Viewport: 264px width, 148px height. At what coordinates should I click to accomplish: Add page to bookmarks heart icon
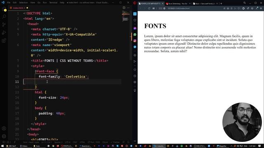tap(238, 8)
